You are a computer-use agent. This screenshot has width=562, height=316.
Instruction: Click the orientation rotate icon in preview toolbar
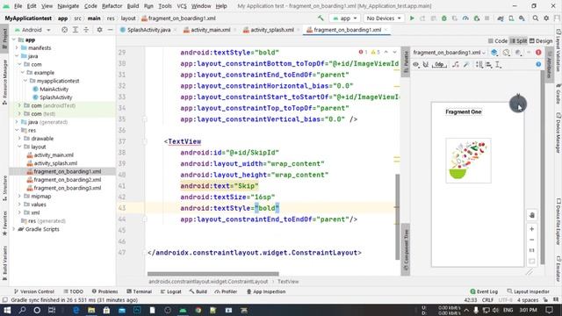click(x=506, y=53)
